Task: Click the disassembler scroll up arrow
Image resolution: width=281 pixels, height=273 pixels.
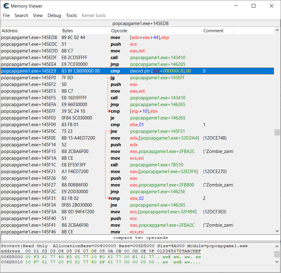Action: [x=277, y=30]
